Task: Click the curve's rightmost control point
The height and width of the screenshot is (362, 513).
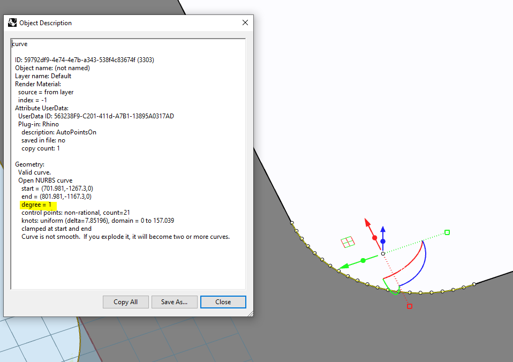Action: coord(474,284)
